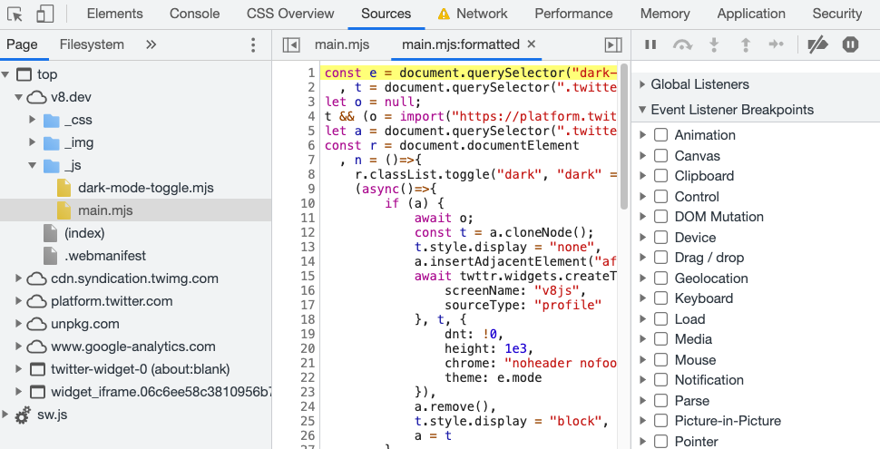Click the _js folder icon

52,166
